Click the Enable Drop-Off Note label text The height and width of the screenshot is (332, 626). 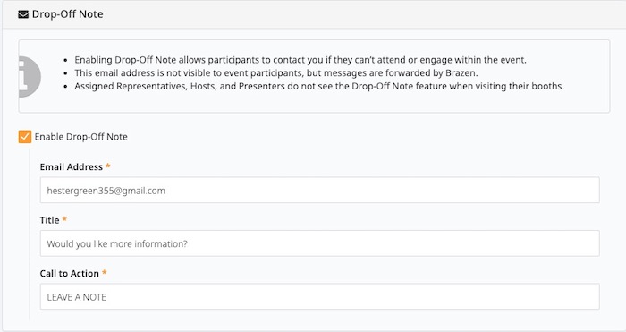(81, 137)
